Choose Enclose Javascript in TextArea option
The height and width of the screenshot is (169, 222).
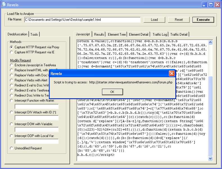point(12,65)
